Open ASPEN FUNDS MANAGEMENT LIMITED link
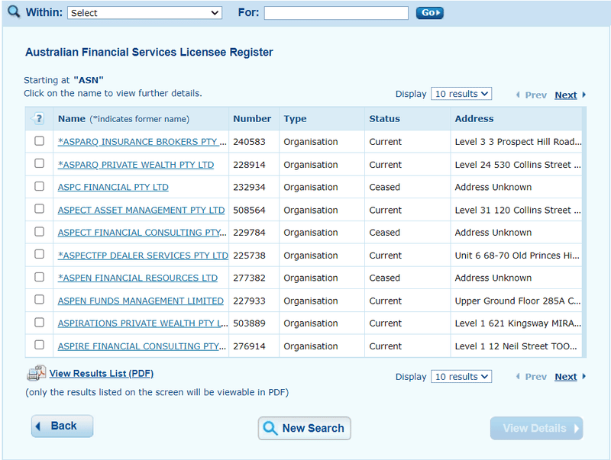The image size is (611, 460). pos(141,301)
